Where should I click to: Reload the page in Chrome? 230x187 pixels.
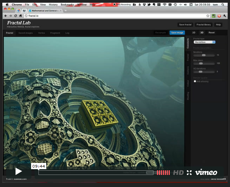click(16, 16)
